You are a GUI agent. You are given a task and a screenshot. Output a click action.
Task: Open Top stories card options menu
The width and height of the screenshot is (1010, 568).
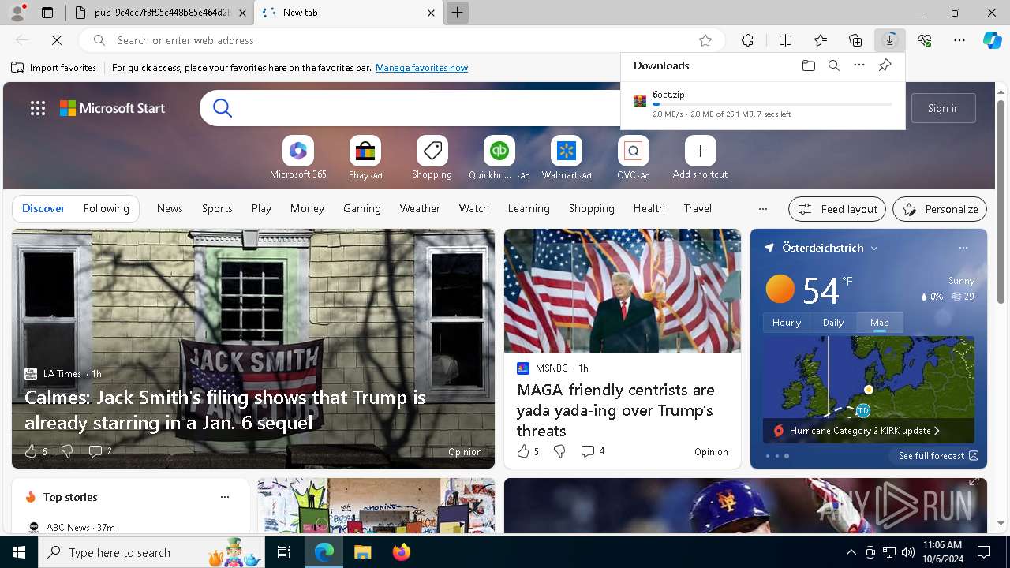click(x=225, y=497)
